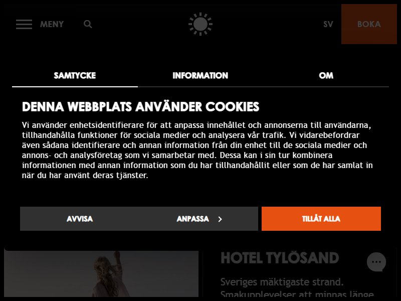
Task: Click the MENY label
Action: tap(52, 24)
